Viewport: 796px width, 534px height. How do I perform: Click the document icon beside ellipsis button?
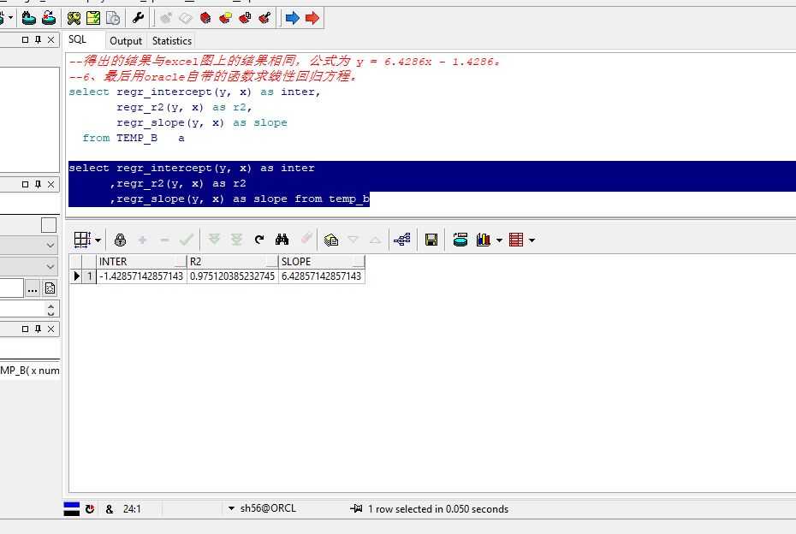pos(50,288)
